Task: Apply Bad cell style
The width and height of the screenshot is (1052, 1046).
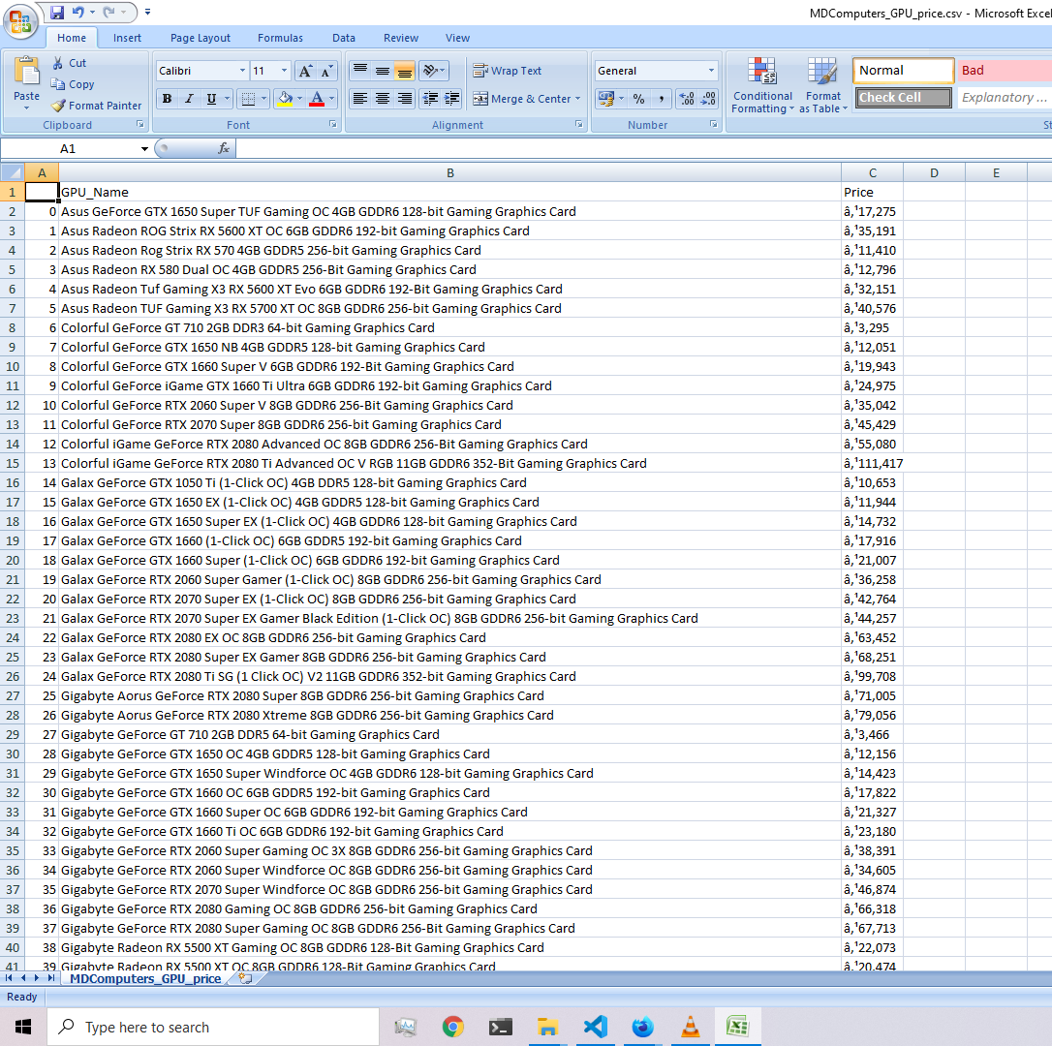Action: pos(1005,71)
